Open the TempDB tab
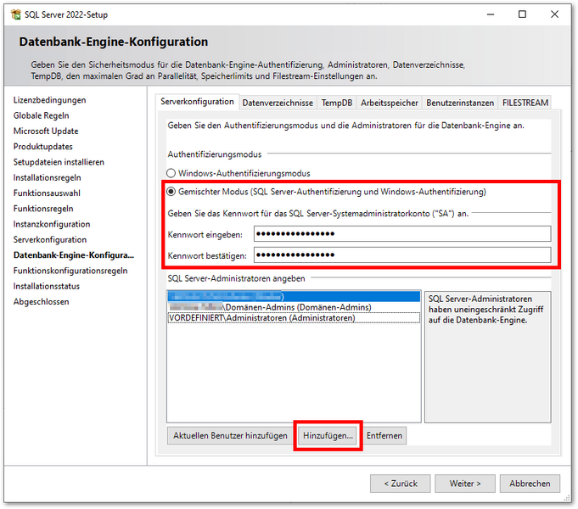 coord(336,103)
